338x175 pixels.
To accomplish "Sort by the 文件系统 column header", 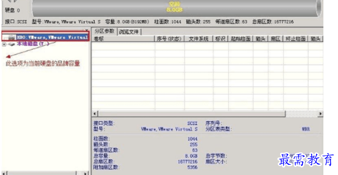I will click(x=199, y=39).
